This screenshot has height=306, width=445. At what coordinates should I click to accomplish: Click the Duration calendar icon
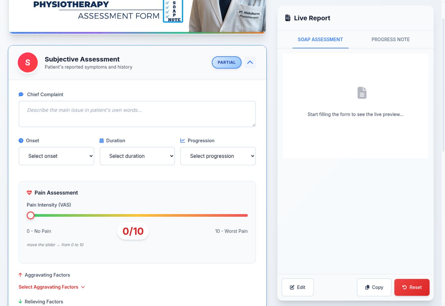pos(102,141)
